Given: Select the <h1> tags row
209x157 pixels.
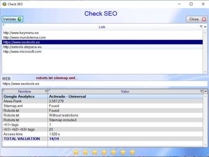Looking at the screenshot, I should [x=103, y=125].
